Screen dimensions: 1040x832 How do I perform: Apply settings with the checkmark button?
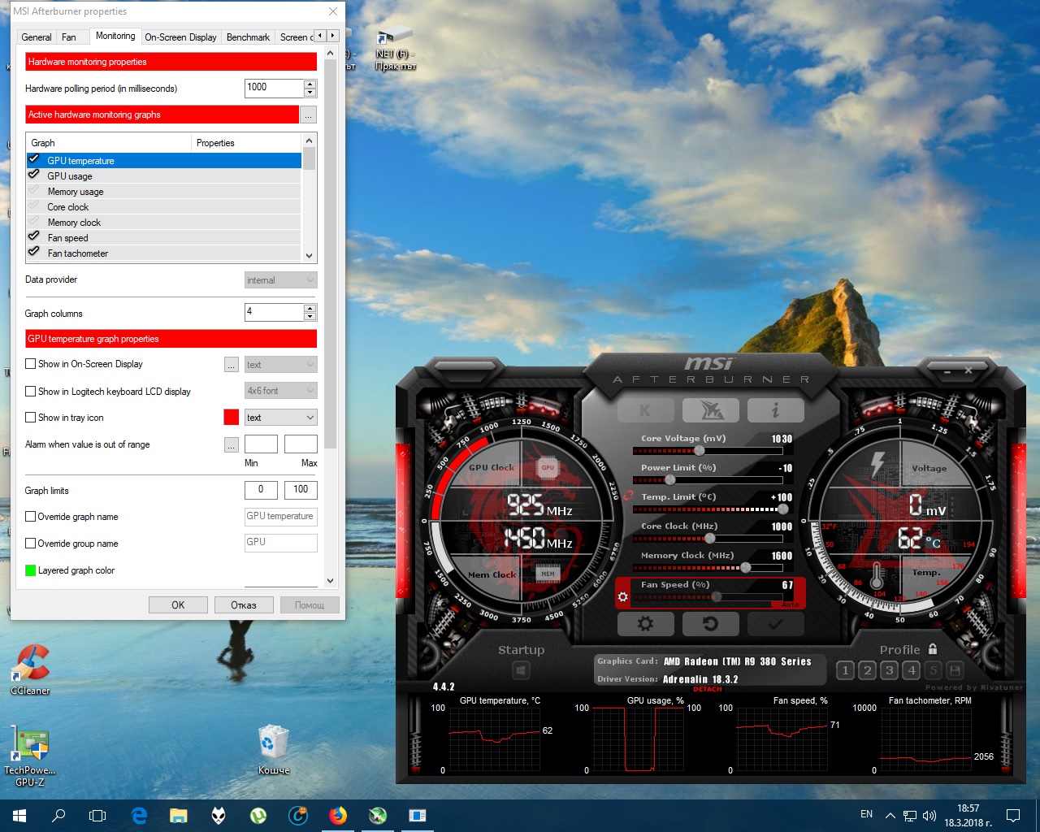(776, 623)
